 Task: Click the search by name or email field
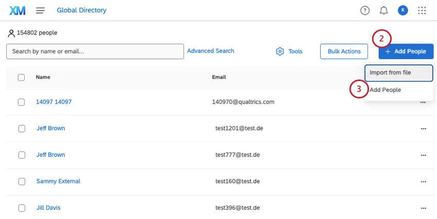95,51
